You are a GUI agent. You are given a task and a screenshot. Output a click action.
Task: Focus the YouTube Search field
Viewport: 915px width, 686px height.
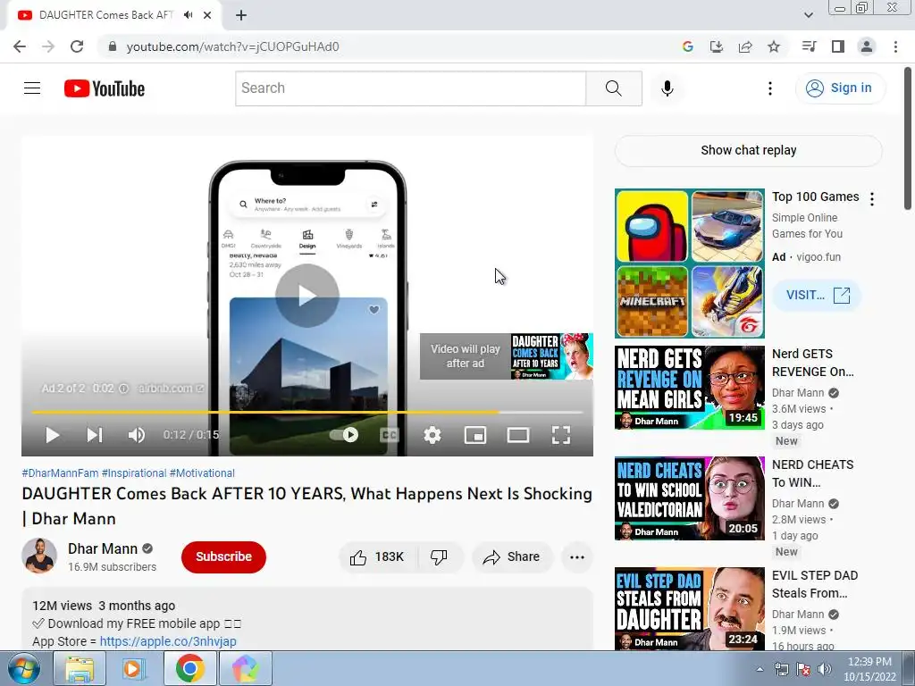(411, 88)
